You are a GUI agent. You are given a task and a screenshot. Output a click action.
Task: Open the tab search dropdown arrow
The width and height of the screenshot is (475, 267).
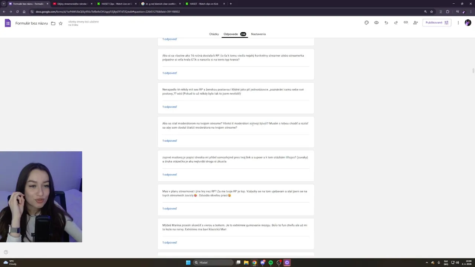point(4,4)
